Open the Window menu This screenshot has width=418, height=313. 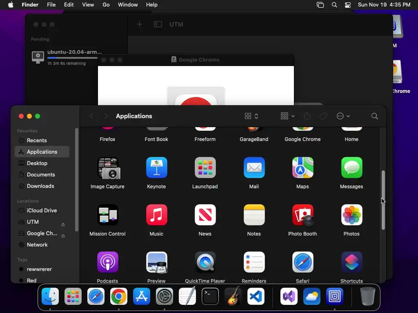(128, 5)
